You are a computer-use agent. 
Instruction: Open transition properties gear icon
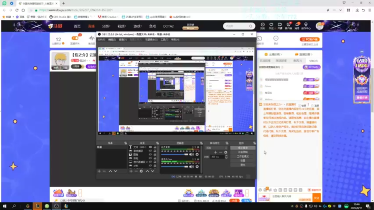click(226, 152)
